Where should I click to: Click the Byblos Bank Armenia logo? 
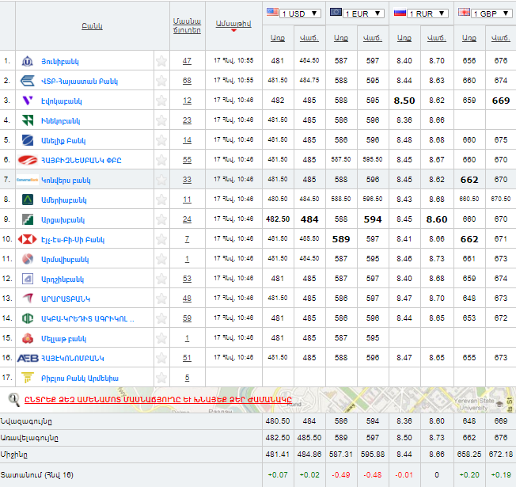coord(28,378)
